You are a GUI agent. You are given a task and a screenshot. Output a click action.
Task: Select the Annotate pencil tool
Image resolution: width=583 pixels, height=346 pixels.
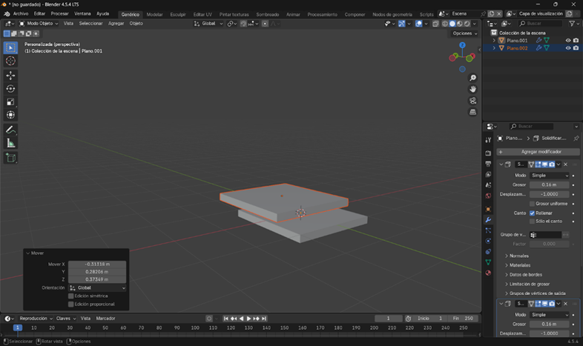pos(10,130)
